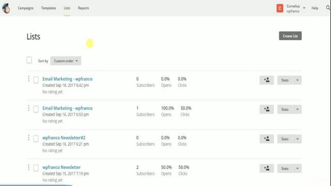Expand Stats arrow for Sep 18 list
This screenshot has width=331, height=186.
click(297, 80)
